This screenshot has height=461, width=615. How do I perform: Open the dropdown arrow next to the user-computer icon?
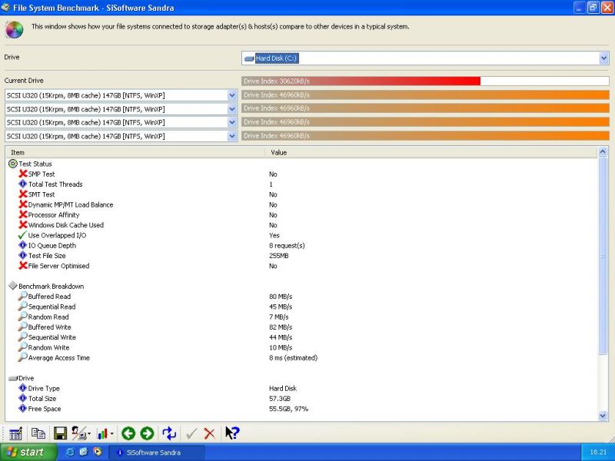89,433
